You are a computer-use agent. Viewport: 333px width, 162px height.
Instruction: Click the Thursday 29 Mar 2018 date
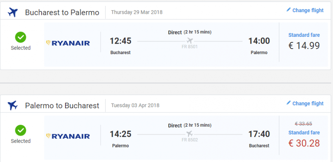click(x=137, y=12)
